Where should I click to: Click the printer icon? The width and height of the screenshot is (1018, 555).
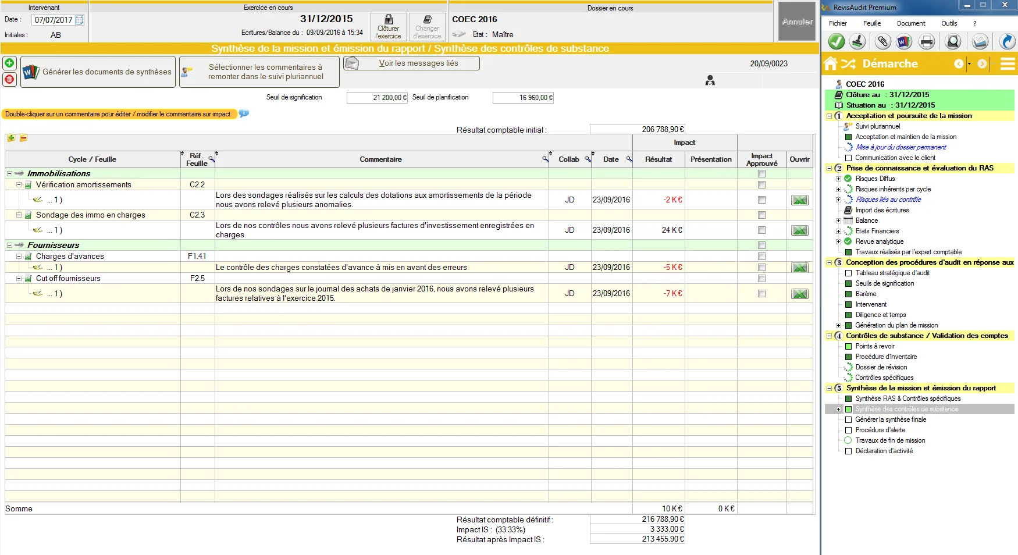pos(927,41)
